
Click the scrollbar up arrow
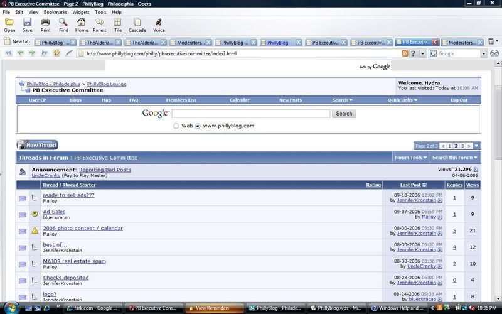pyautogui.click(x=498, y=63)
